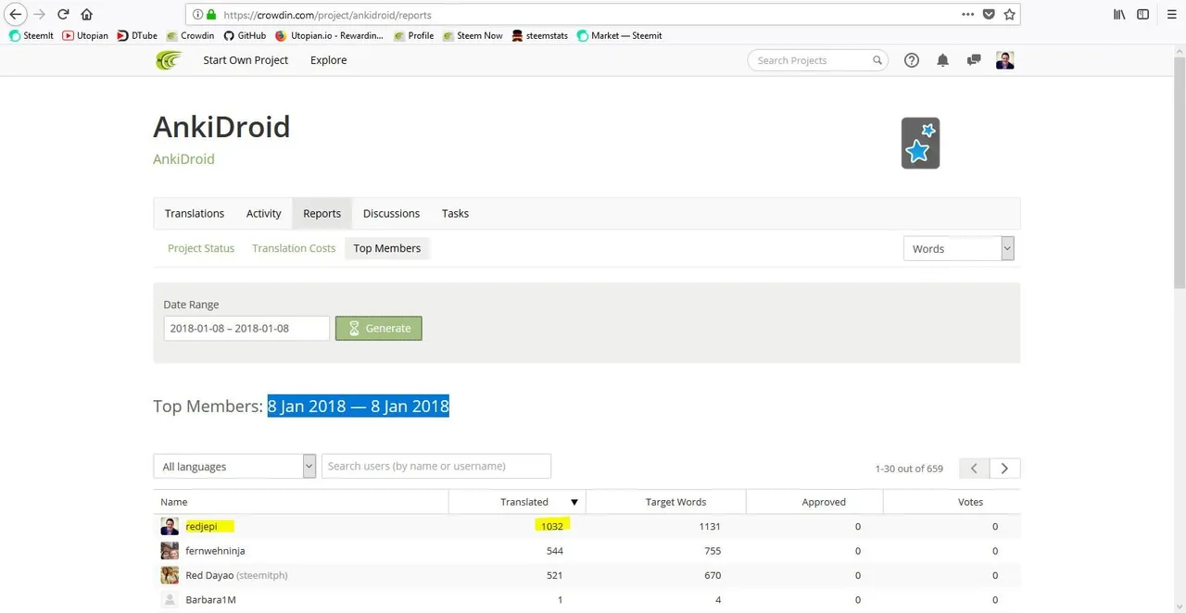Image resolution: width=1186 pixels, height=613 pixels.
Task: Open the page actions three-dot menu
Action: tap(967, 15)
